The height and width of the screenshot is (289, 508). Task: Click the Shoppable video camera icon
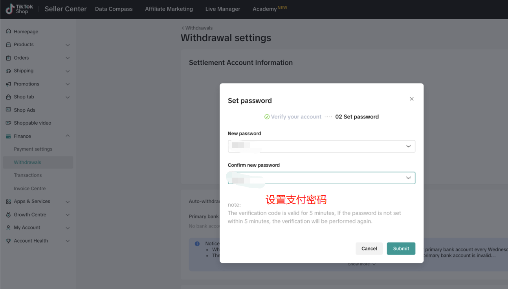coord(9,123)
